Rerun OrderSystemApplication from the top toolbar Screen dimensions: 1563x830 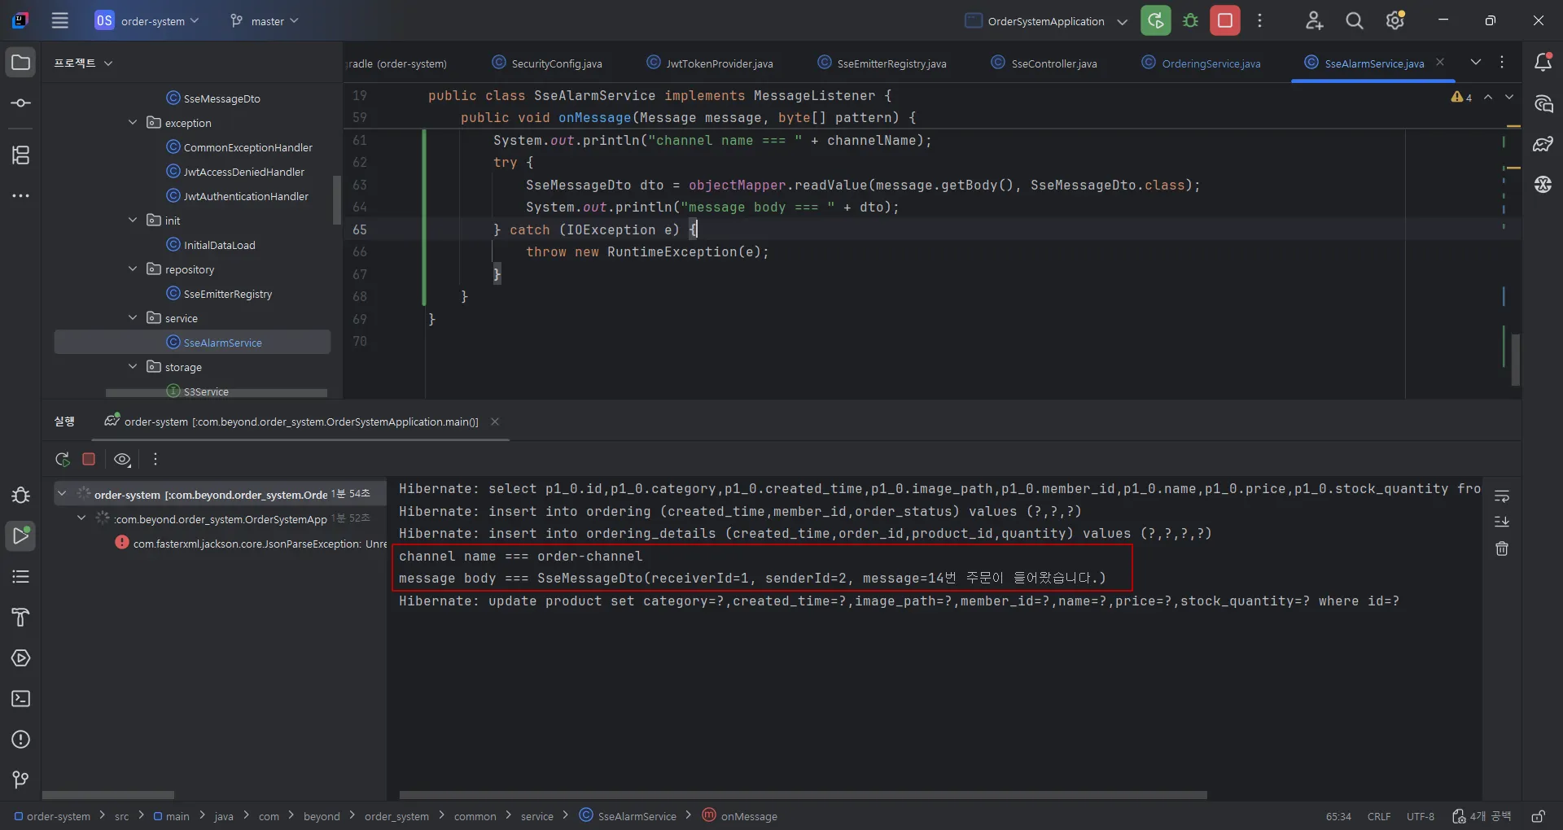[1155, 20]
